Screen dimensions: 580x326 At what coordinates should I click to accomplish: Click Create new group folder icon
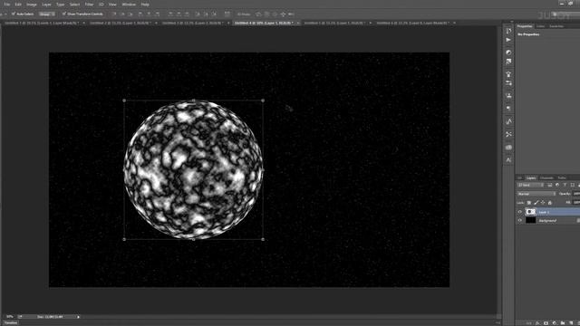tap(563, 323)
